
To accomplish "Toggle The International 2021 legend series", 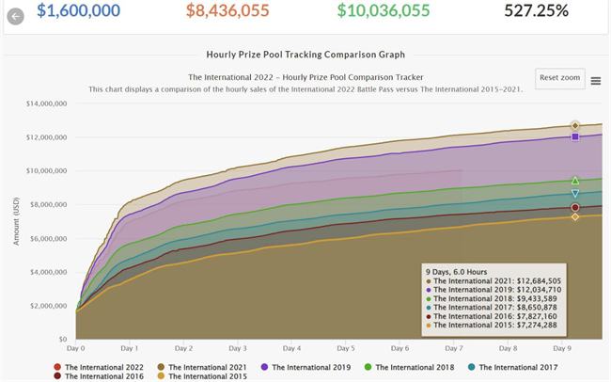I will click(202, 367).
